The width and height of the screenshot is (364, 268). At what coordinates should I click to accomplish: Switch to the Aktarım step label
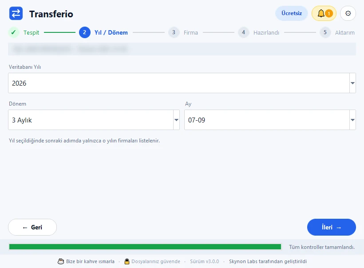345,33
